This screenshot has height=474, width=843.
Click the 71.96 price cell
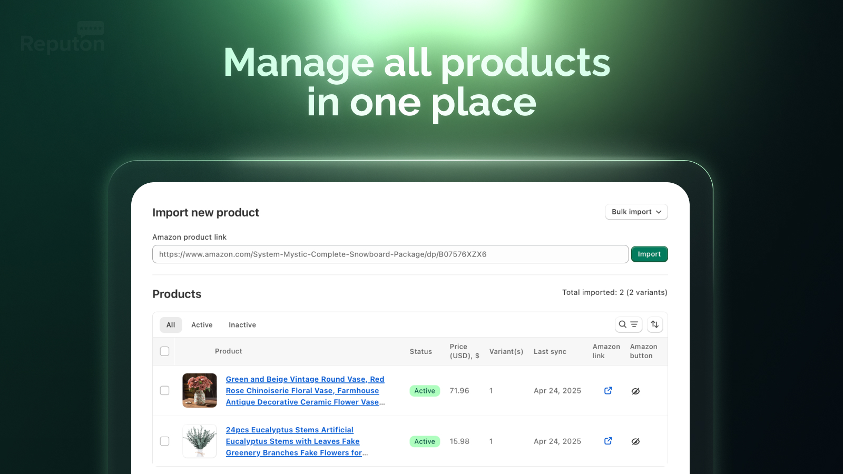[459, 391]
